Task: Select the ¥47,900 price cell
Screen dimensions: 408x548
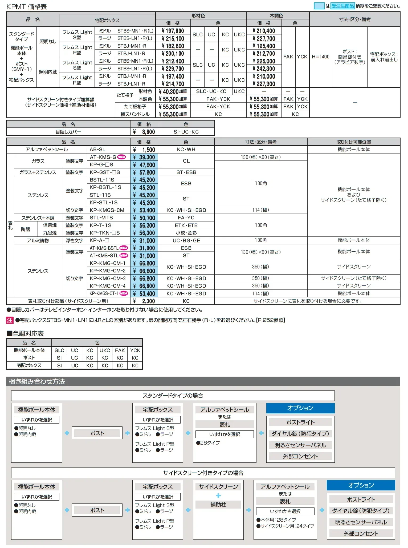Action: point(144,165)
